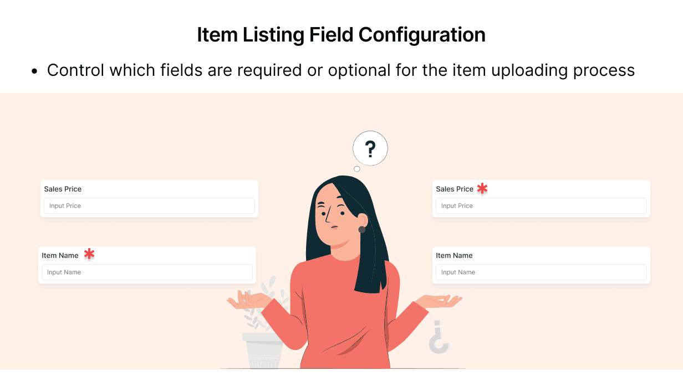Click the small thought bubble circle
Viewport: 683px width, 392px height.
pos(357,169)
